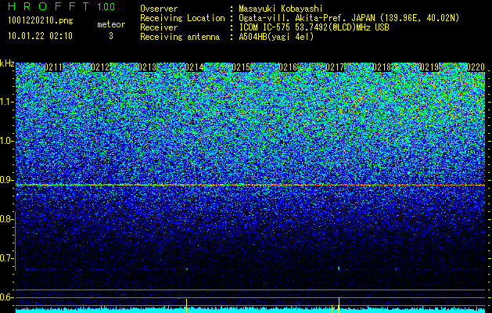Click the 0213 time label
Image resolution: width=492 pixels, height=313 pixels.
click(147, 67)
